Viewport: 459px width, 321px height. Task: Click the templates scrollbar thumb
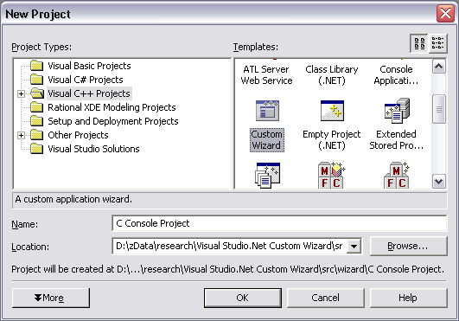439,109
